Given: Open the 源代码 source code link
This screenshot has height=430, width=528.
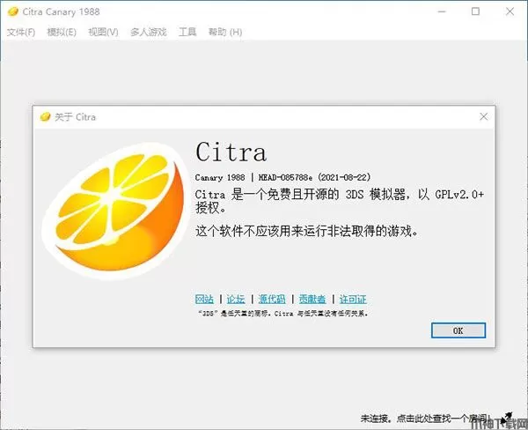Looking at the screenshot, I should click(272, 299).
